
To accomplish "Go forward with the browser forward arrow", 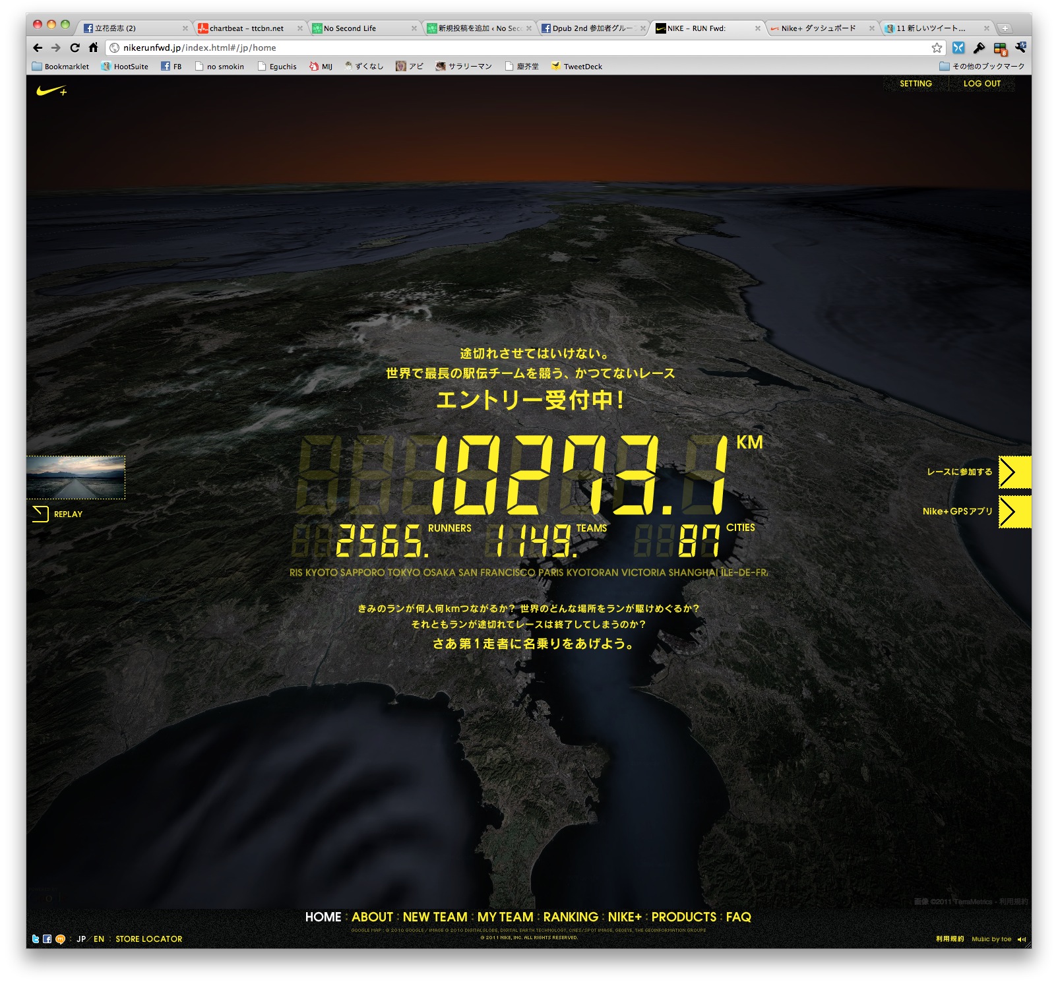I will pyautogui.click(x=56, y=47).
